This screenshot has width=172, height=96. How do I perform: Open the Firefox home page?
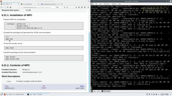click(10, 7)
